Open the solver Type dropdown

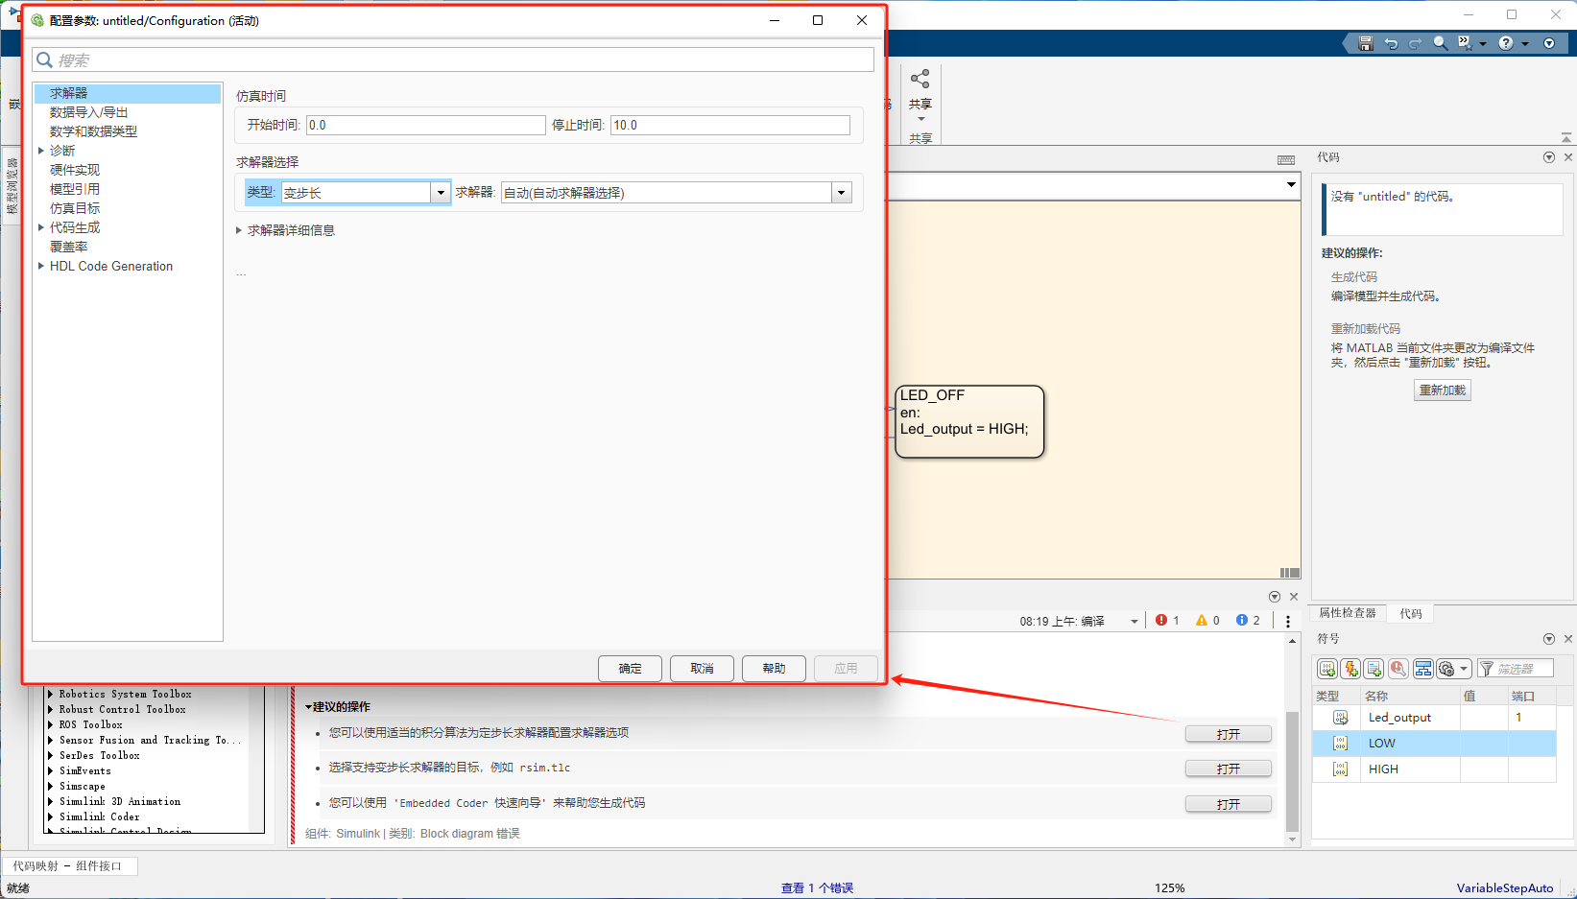[441, 193]
